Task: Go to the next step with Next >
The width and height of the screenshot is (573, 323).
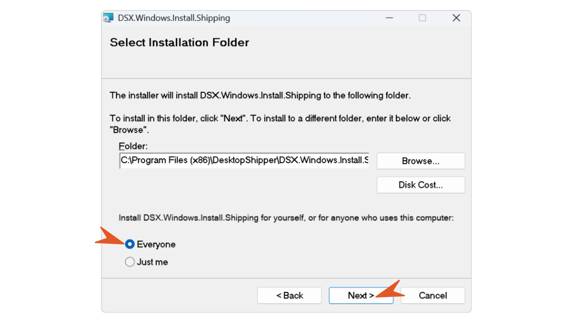Action: click(361, 295)
